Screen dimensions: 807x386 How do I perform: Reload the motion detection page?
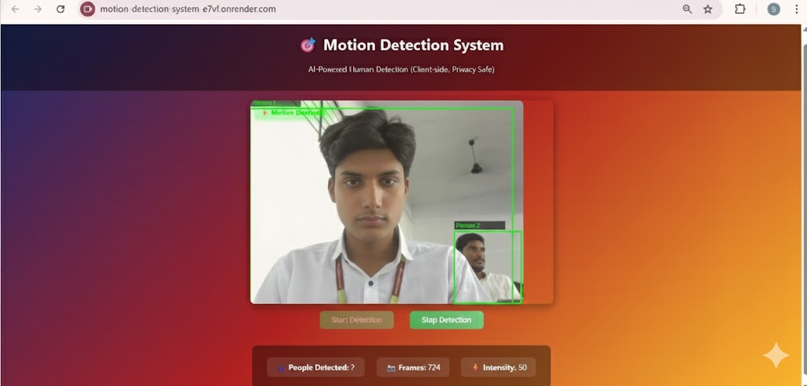(61, 9)
